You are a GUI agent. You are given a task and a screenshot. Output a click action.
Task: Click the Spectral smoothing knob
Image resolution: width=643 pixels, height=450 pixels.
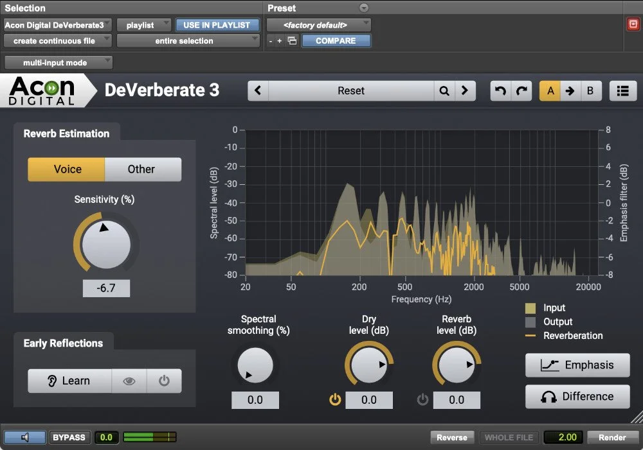255,365
